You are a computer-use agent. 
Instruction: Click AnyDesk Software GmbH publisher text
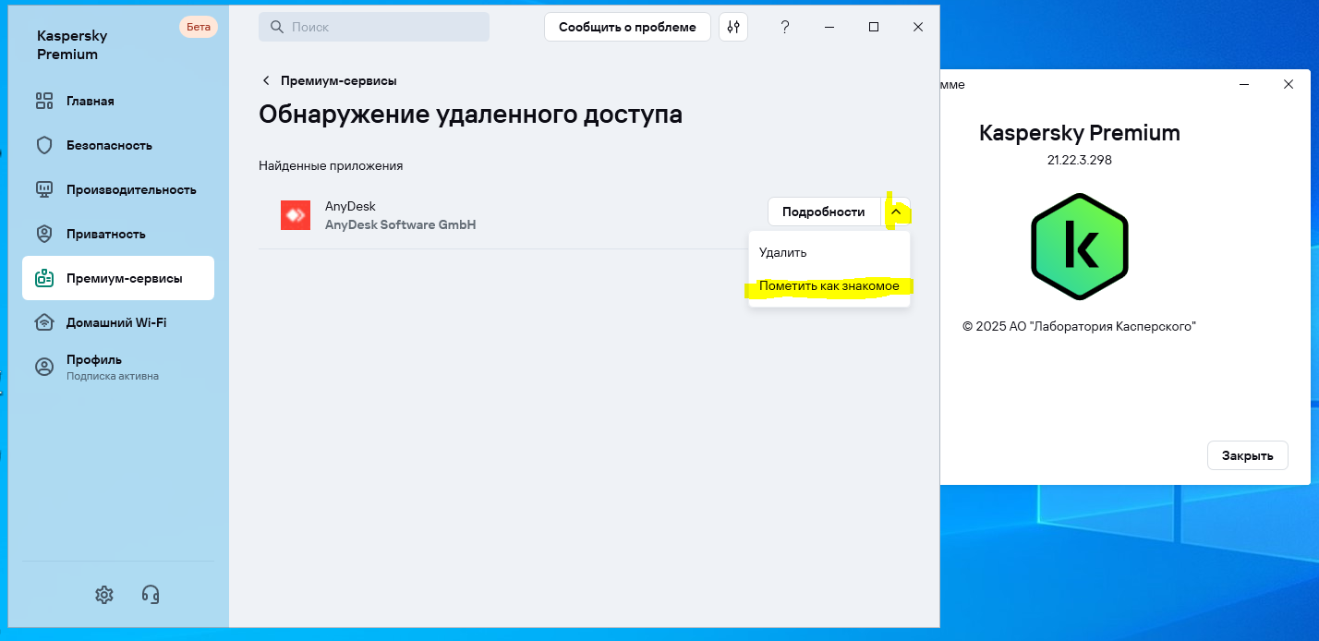(401, 224)
